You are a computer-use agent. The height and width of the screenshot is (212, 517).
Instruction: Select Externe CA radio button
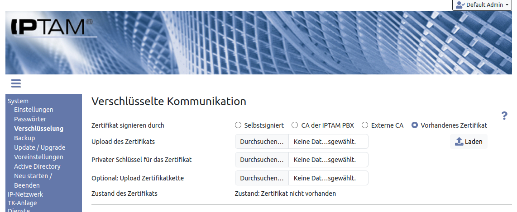point(365,125)
